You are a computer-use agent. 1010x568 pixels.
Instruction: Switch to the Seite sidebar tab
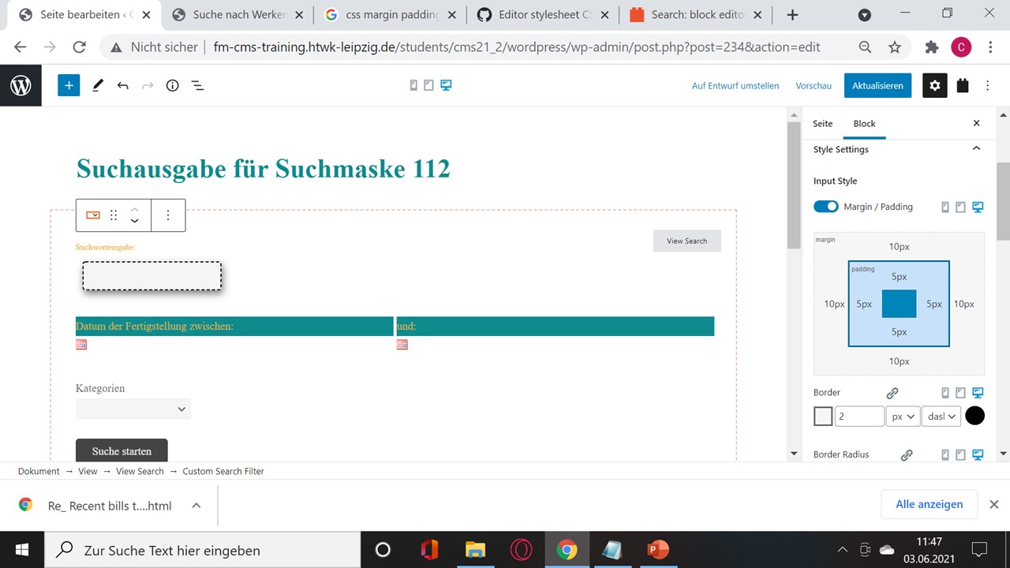823,124
